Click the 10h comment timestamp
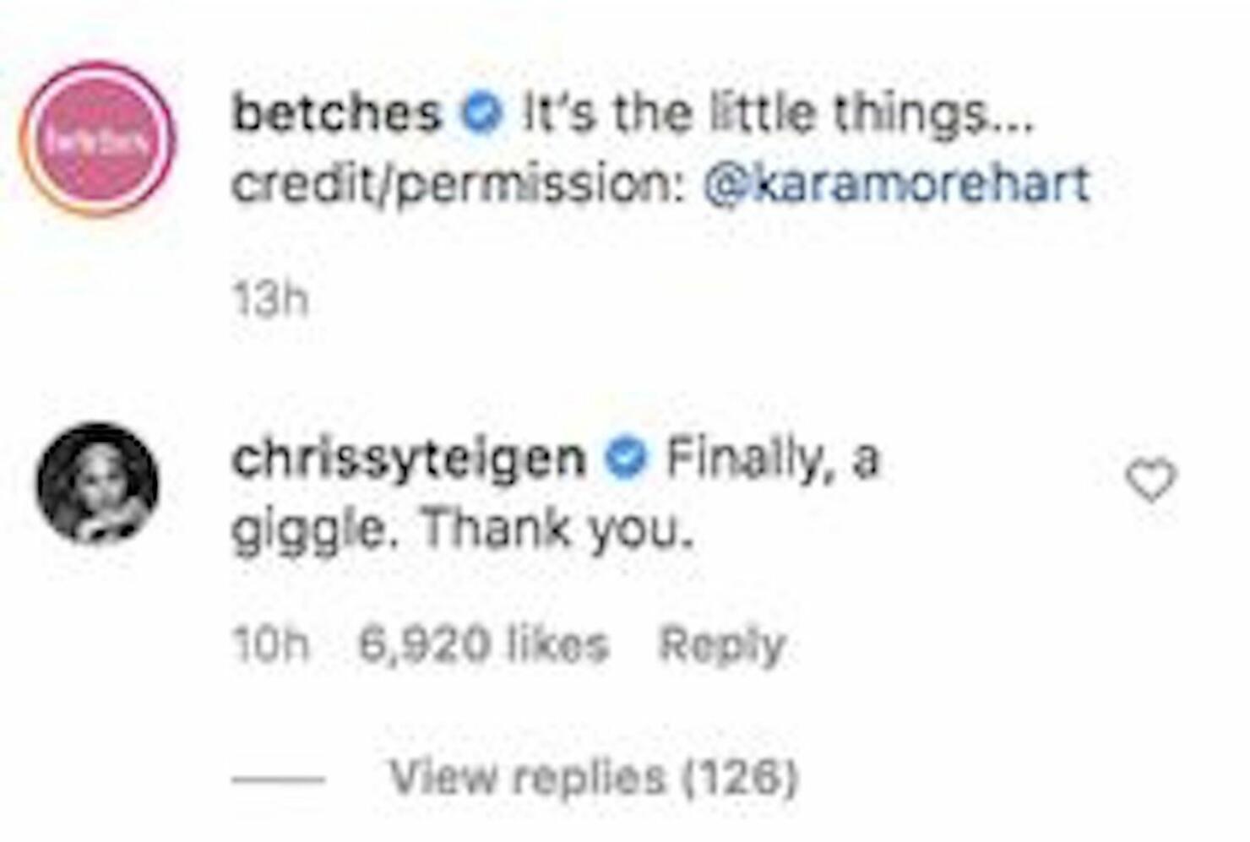Screen dimensions: 1250x842 tap(271, 645)
